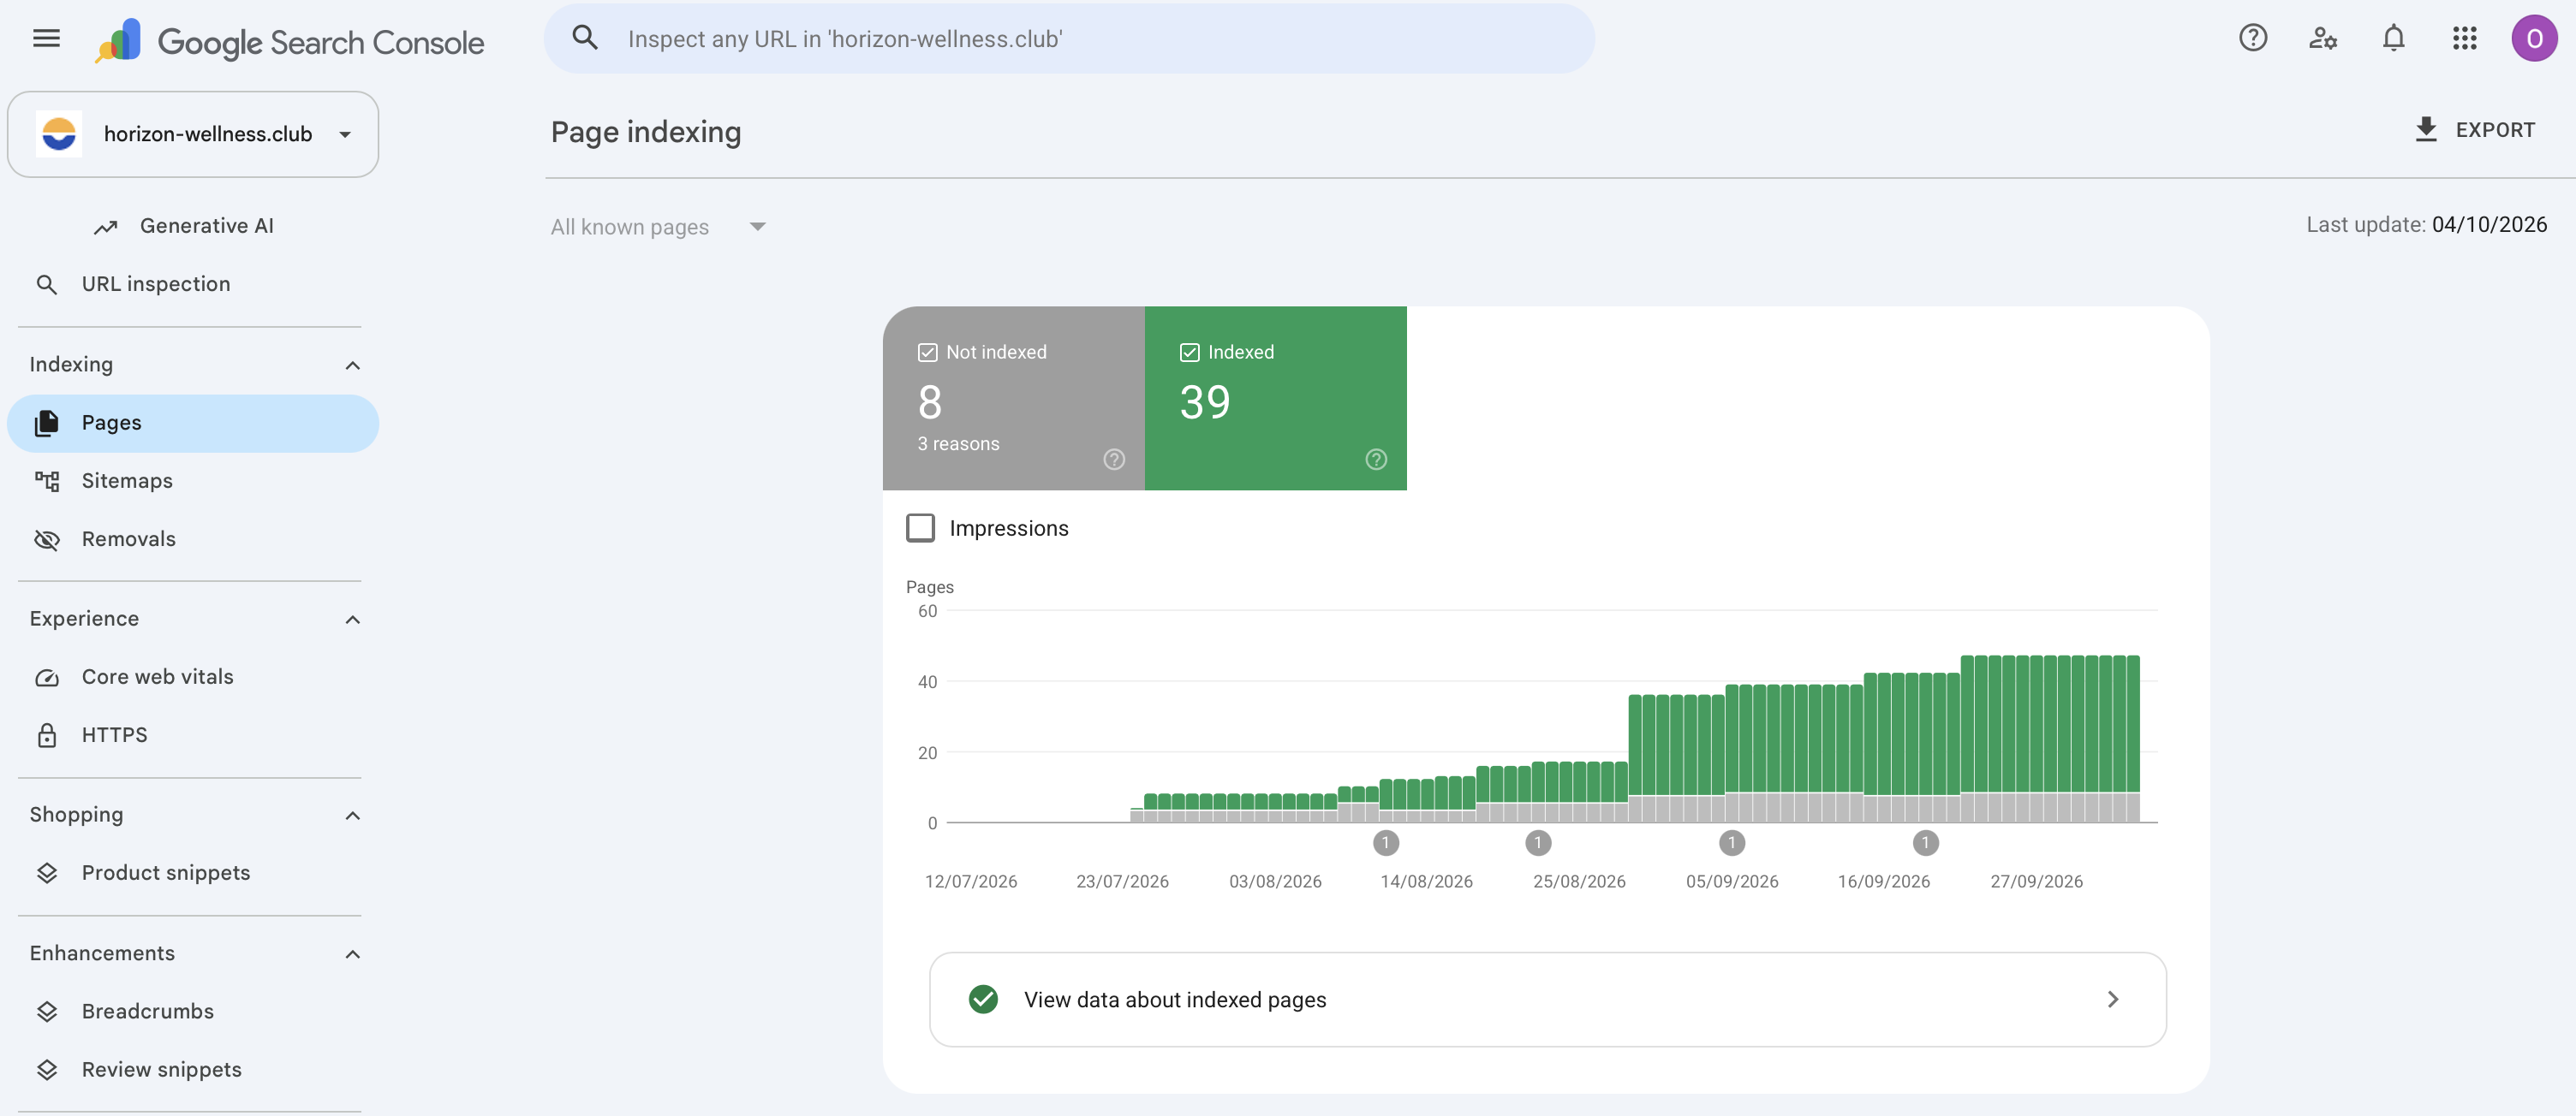The width and height of the screenshot is (2576, 1116).
Task: Click the Core web vitals gauge icon
Action: pos(47,678)
